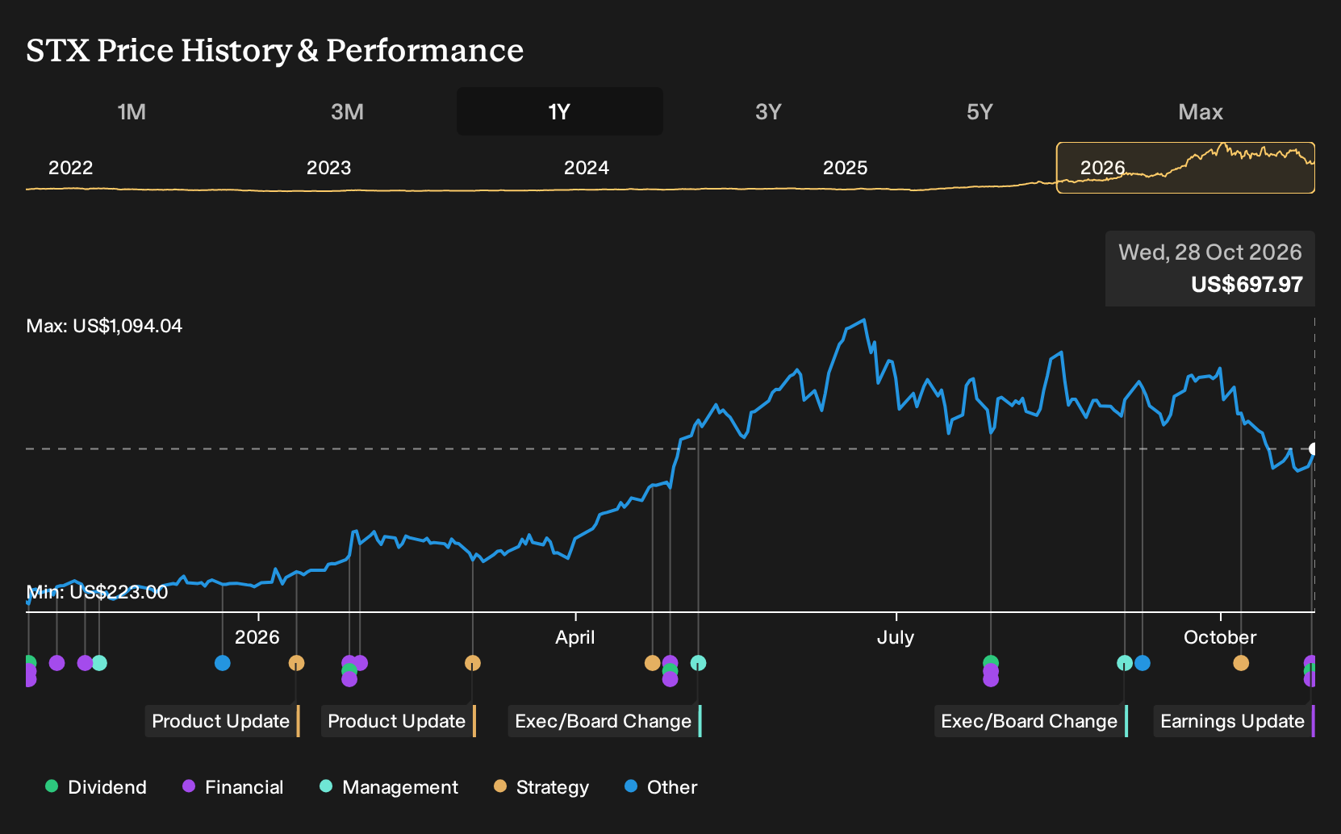Viewport: 1341px width, 834px height.
Task: Open the Earnings Update event label
Action: click(x=1234, y=721)
